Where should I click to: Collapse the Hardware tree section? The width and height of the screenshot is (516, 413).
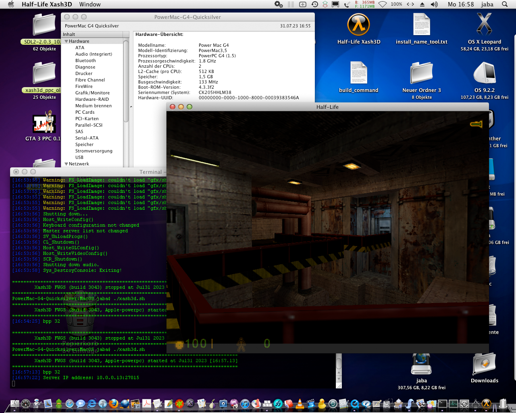tap(67, 41)
